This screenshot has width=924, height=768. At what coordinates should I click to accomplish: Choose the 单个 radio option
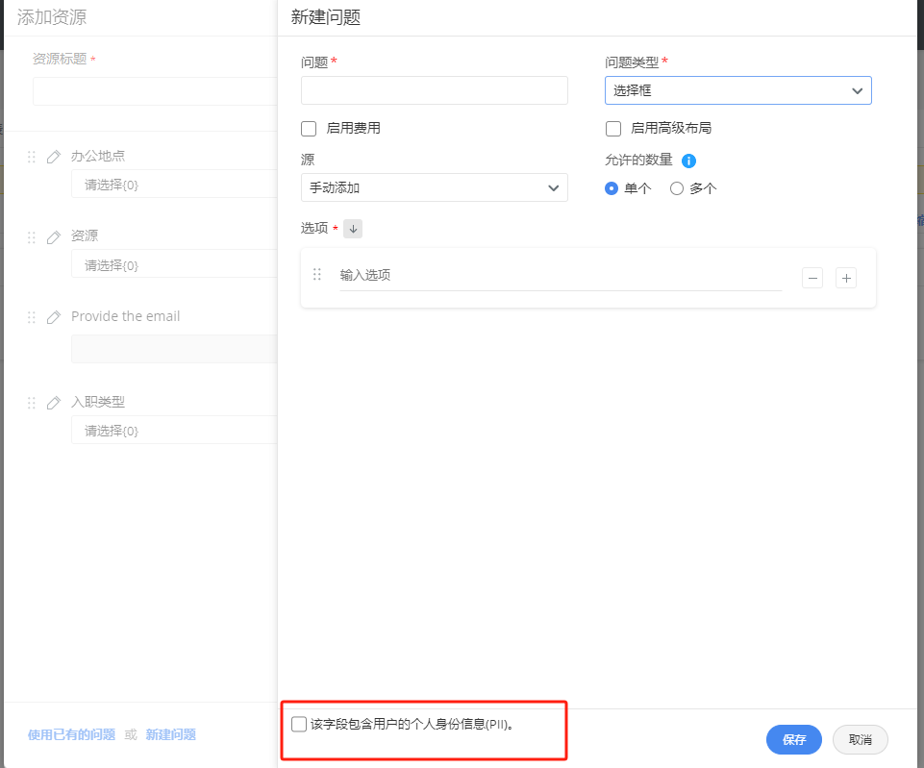612,188
